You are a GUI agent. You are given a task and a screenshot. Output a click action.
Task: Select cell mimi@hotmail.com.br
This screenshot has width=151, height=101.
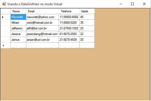42,23
